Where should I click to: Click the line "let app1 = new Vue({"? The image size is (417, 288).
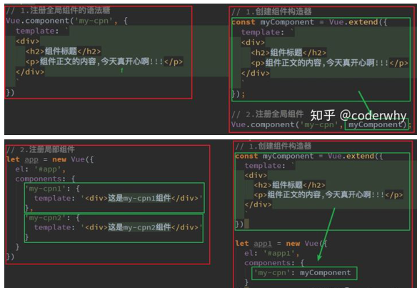tap(281, 244)
